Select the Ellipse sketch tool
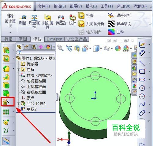 [142, 113]
